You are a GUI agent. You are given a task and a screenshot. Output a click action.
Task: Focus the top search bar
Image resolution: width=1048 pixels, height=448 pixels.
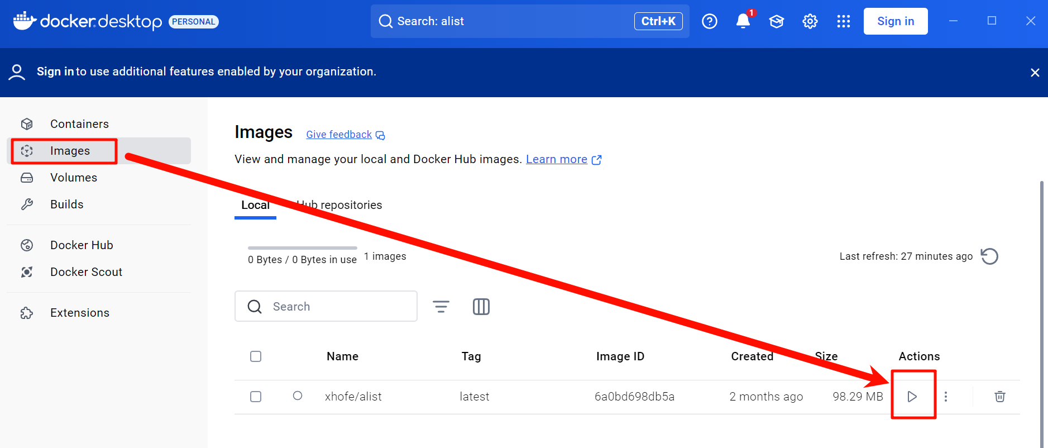tap(530, 21)
